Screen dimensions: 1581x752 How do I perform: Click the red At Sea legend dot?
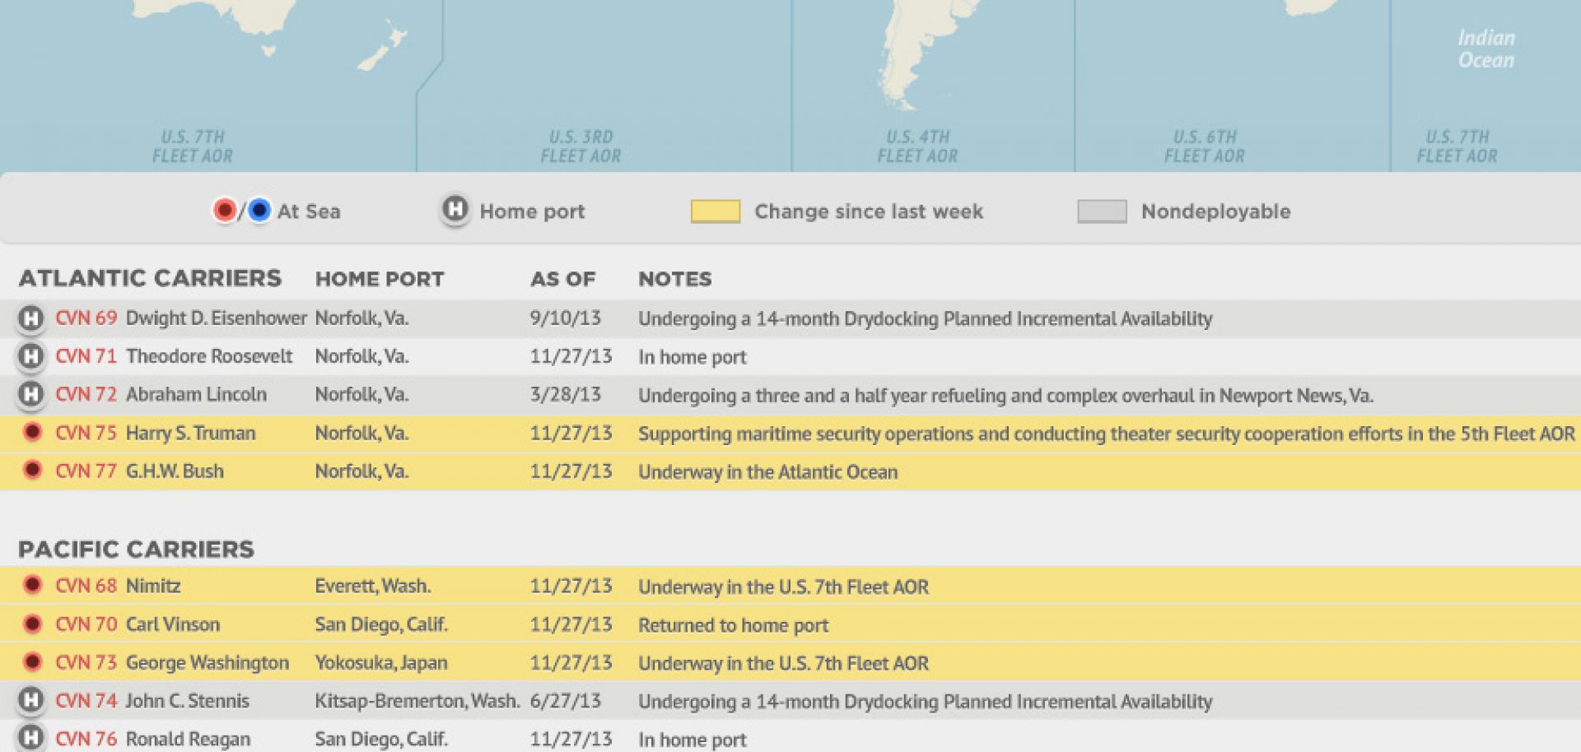pos(224,211)
